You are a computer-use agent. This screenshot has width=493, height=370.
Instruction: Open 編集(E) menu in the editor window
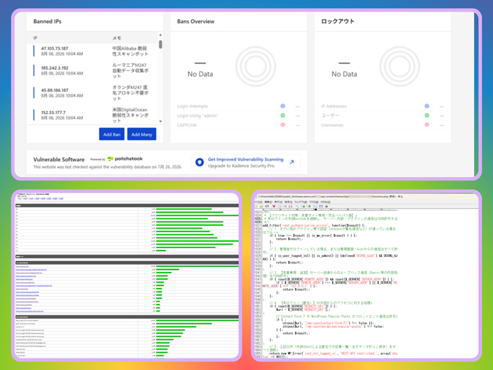point(268,202)
